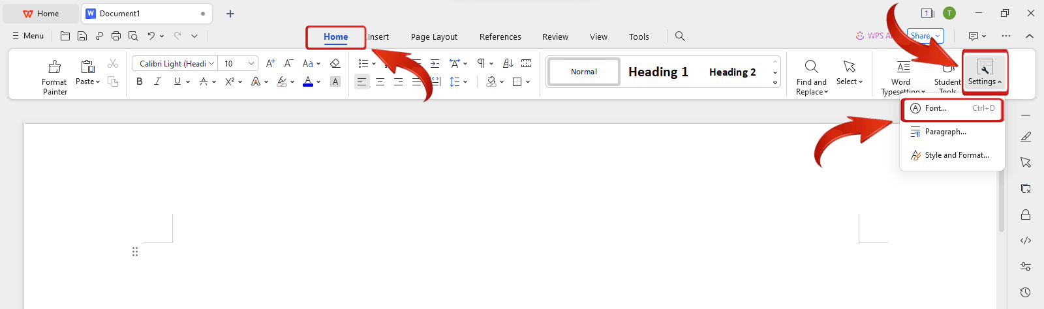Click the Paste clipboard icon

click(87, 66)
